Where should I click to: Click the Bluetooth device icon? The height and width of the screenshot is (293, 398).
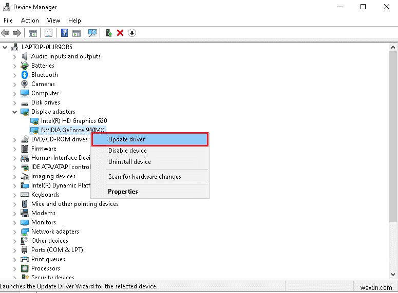[x=25, y=75]
